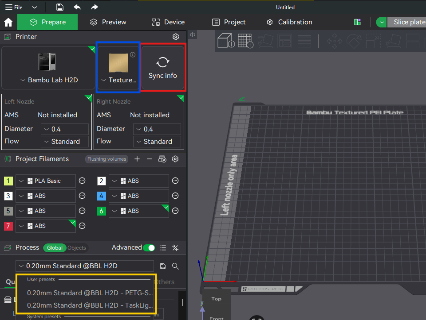426x320 pixels.
Task: Open Right Nozzle Flow dropdown
Action: point(157,142)
